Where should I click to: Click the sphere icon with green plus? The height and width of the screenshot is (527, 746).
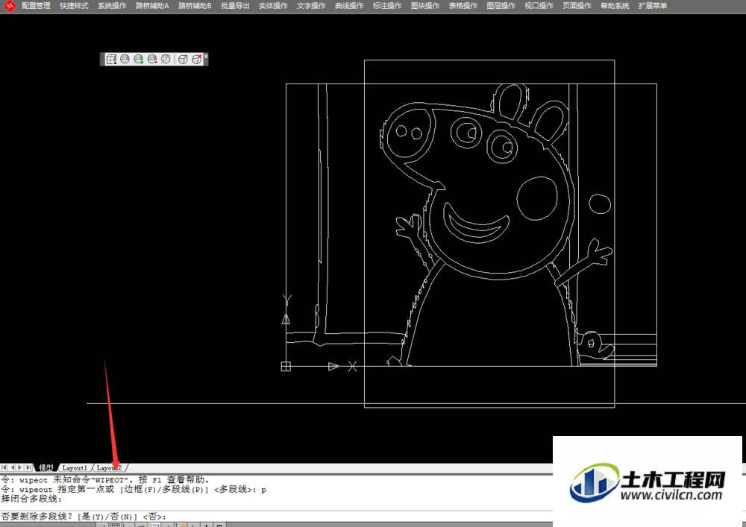coord(139,59)
